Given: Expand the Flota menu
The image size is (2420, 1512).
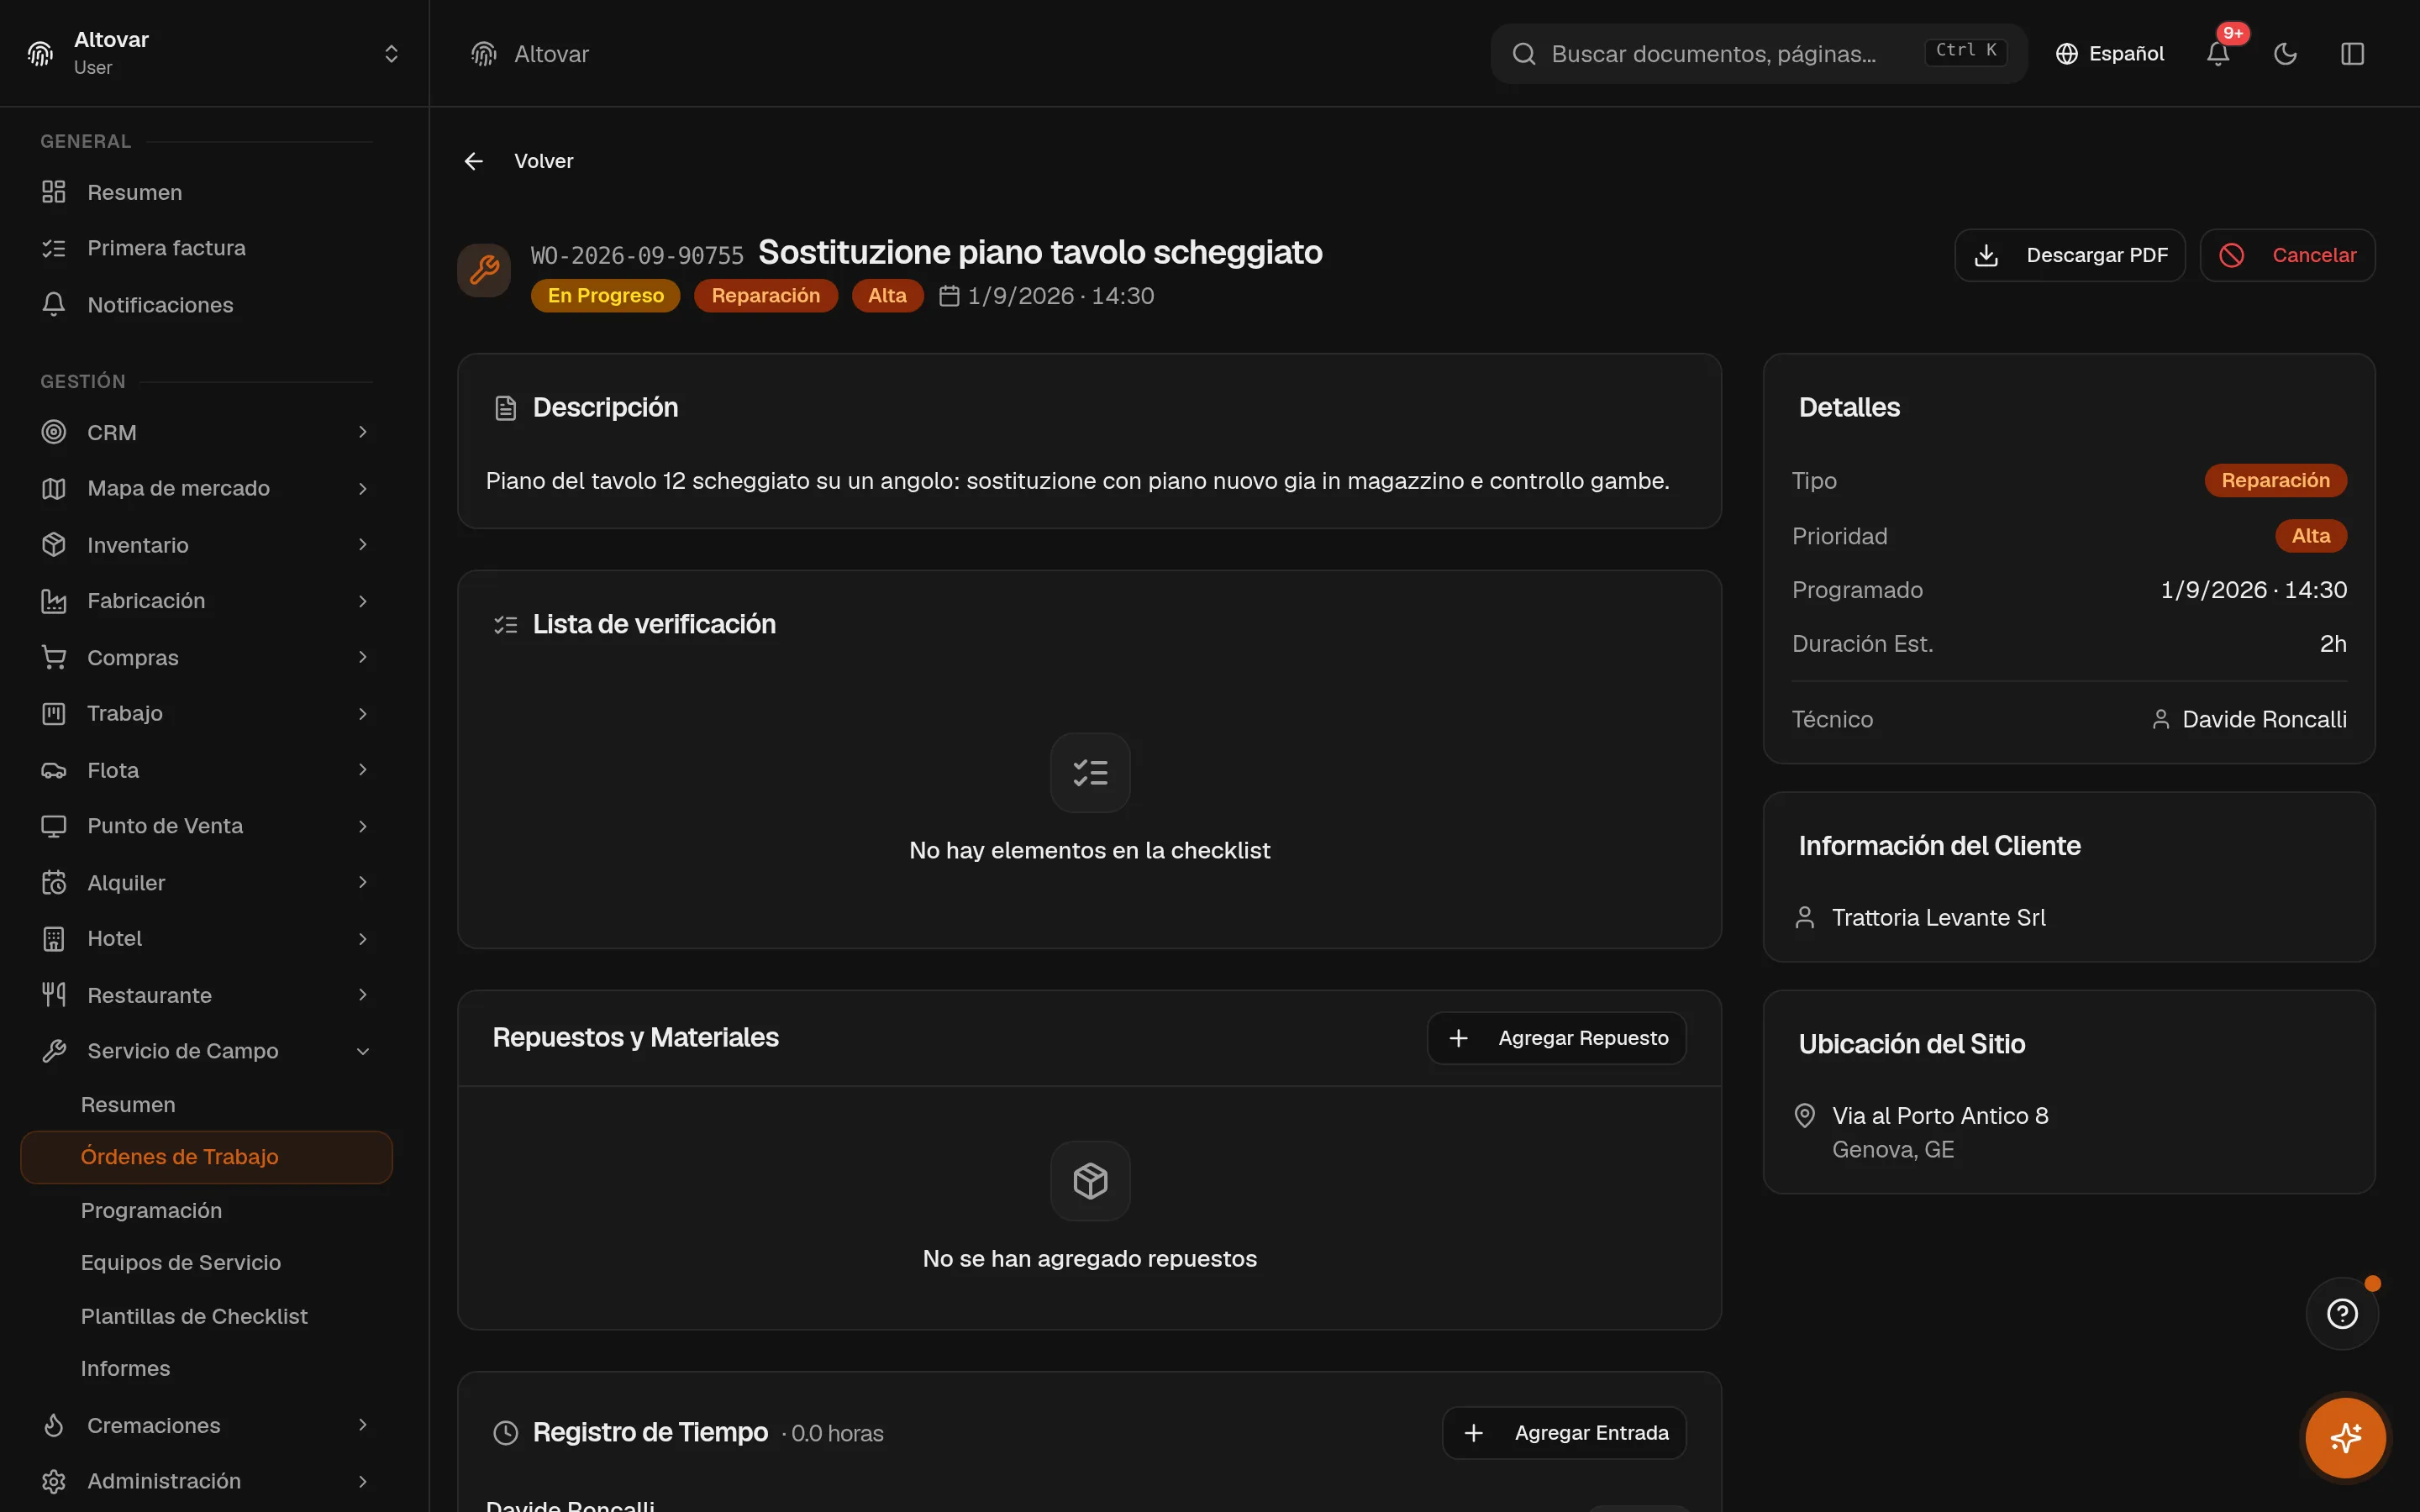Looking at the screenshot, I should (206, 770).
